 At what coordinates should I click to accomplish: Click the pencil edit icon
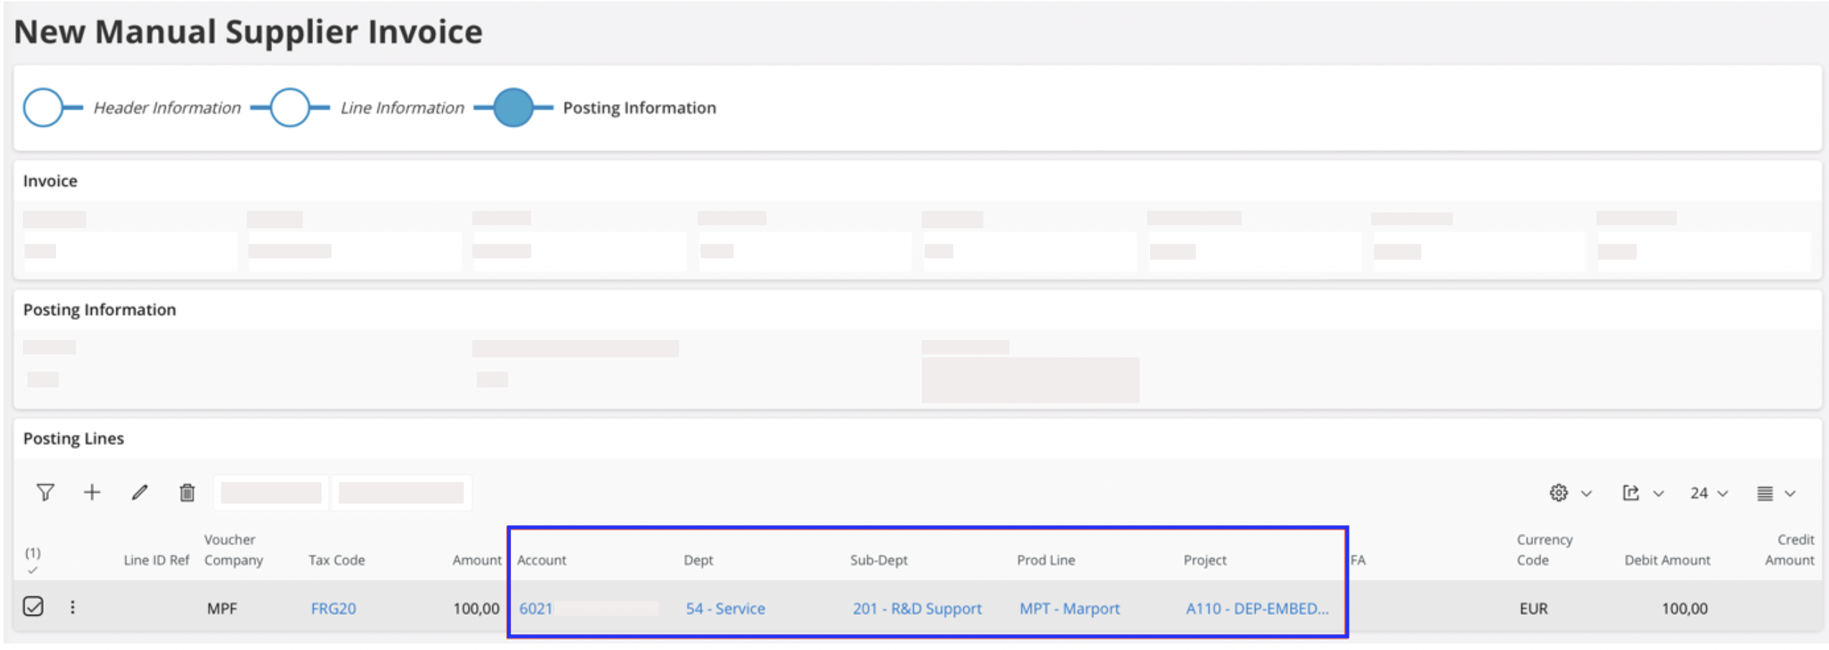[x=139, y=492]
